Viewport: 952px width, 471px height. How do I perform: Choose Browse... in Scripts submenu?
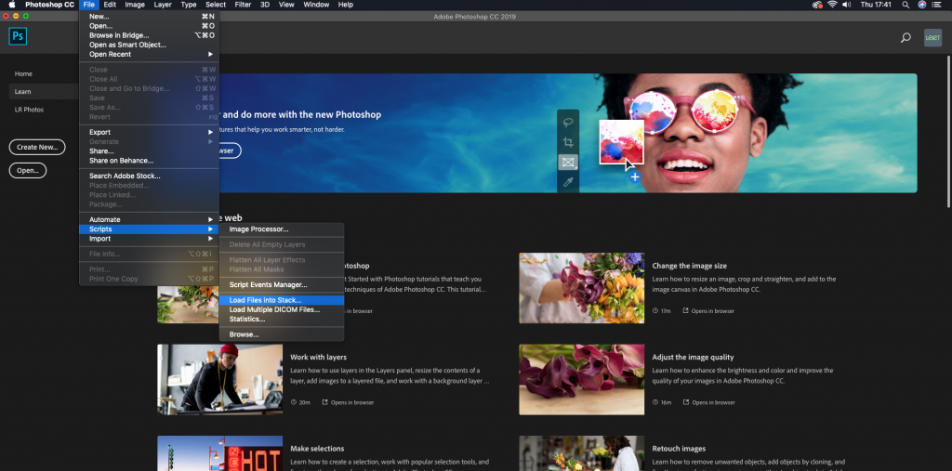[282, 334]
